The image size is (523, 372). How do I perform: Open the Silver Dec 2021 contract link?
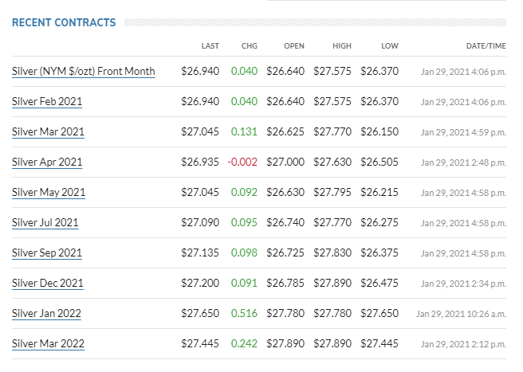coord(48,284)
